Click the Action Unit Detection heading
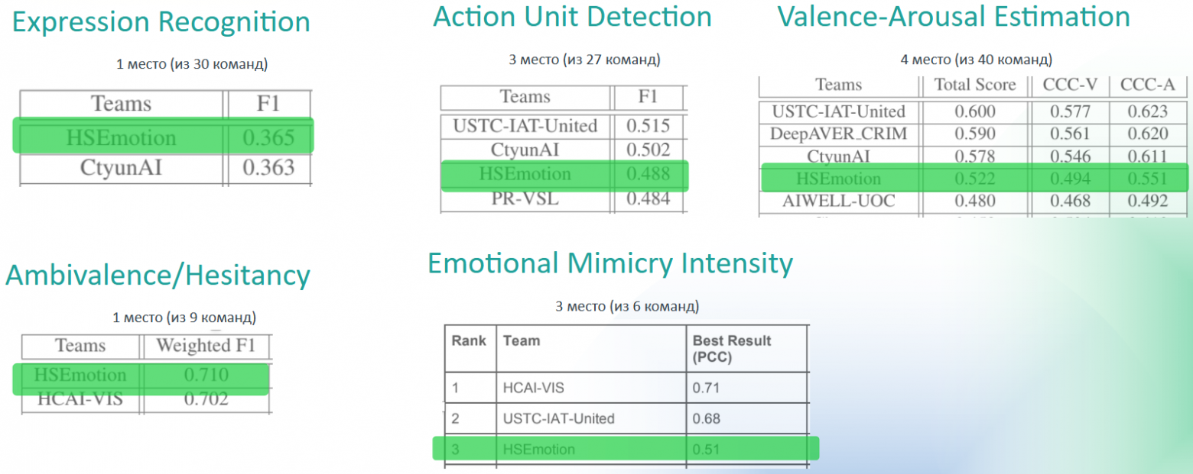1193x474 pixels. 572,17
